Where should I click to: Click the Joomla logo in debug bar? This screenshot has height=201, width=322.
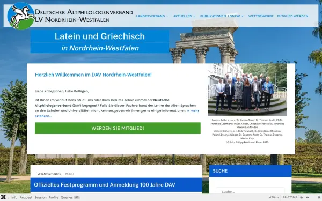coord(3,197)
